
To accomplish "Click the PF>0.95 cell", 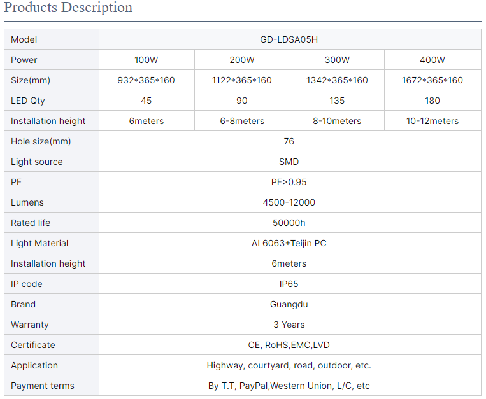I will click(x=290, y=182).
